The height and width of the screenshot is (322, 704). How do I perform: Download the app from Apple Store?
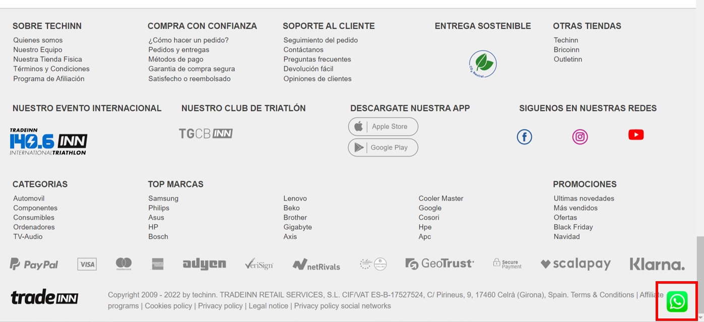pos(383,126)
